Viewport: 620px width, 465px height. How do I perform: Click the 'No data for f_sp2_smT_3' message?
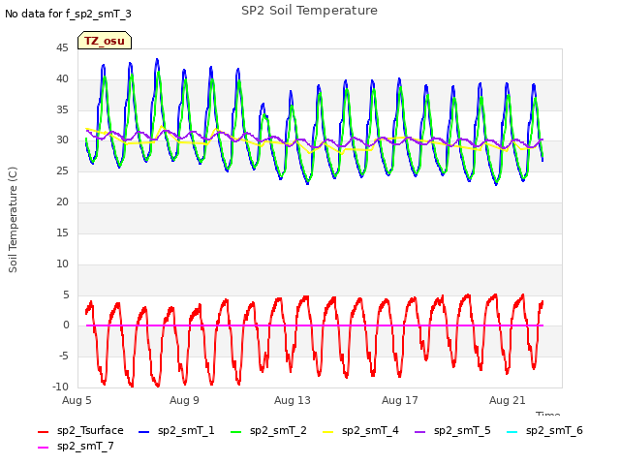pos(68,14)
